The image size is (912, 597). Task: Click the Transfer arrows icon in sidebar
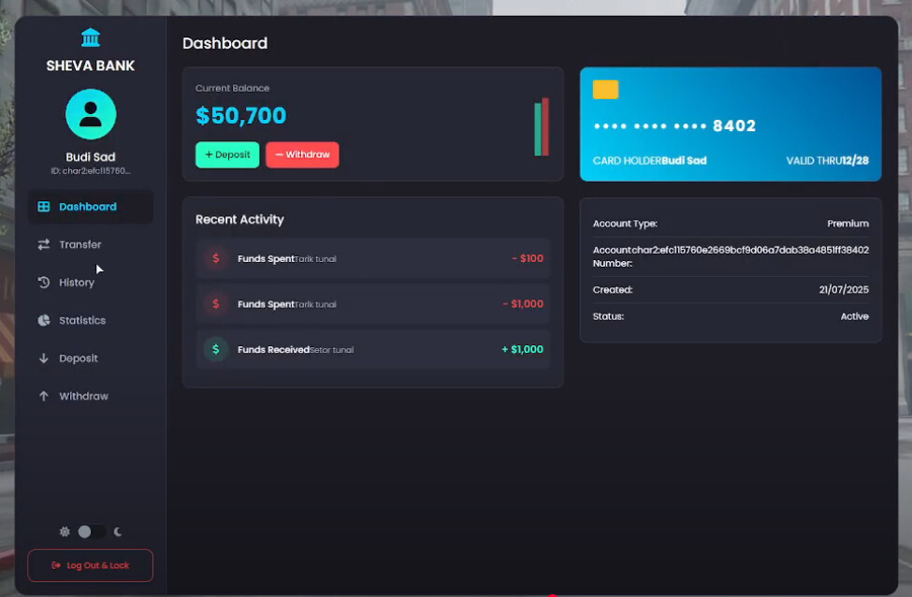44,244
